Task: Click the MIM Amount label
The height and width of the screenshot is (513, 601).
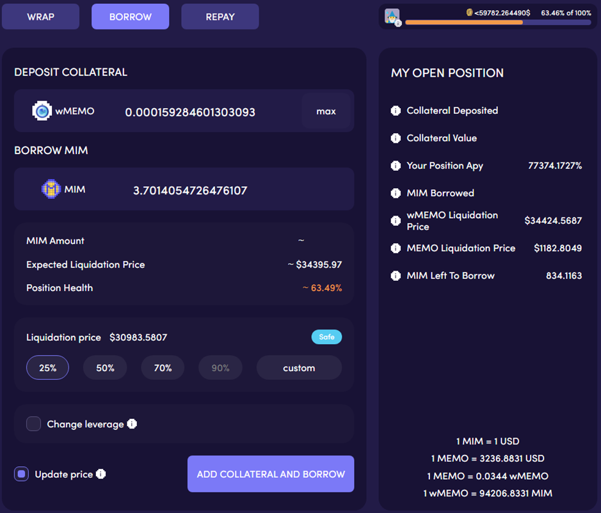Action: (55, 241)
